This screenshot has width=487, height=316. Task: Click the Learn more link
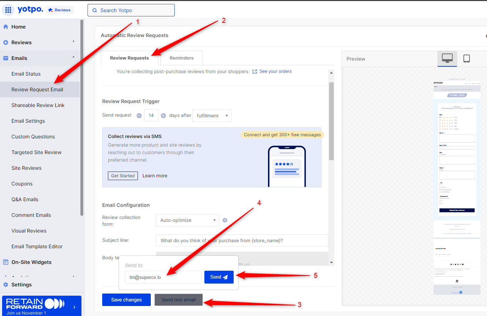pyautogui.click(x=155, y=175)
